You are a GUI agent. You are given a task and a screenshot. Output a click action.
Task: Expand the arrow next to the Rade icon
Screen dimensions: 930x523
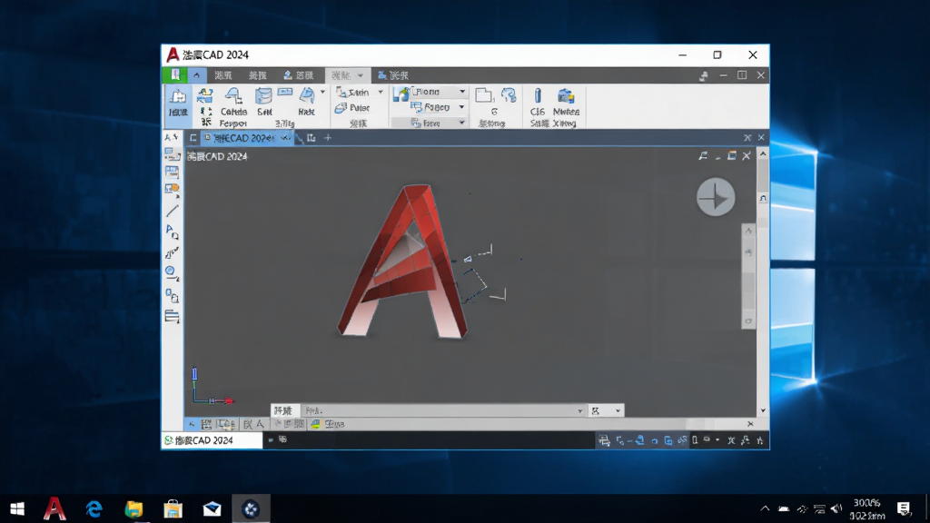click(x=322, y=92)
